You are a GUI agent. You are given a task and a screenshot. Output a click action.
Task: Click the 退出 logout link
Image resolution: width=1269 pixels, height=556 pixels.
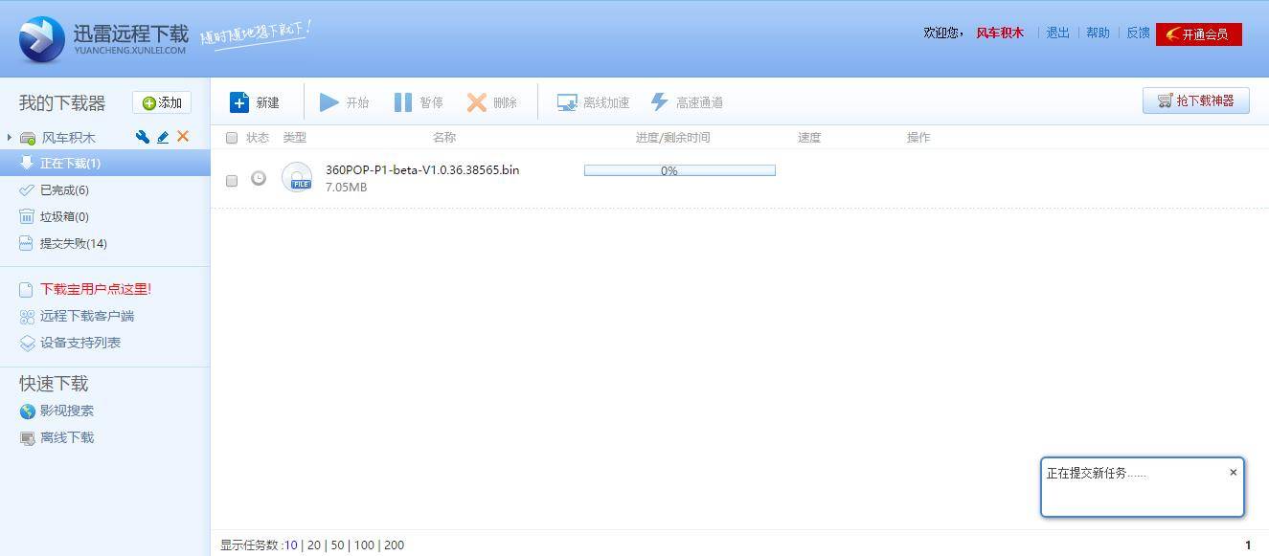1057,33
